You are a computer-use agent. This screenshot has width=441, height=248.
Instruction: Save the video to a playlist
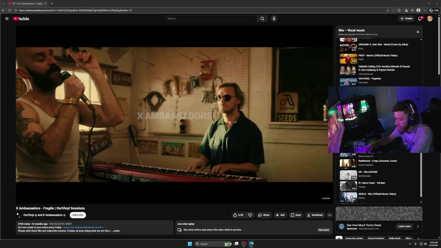pos(296,215)
